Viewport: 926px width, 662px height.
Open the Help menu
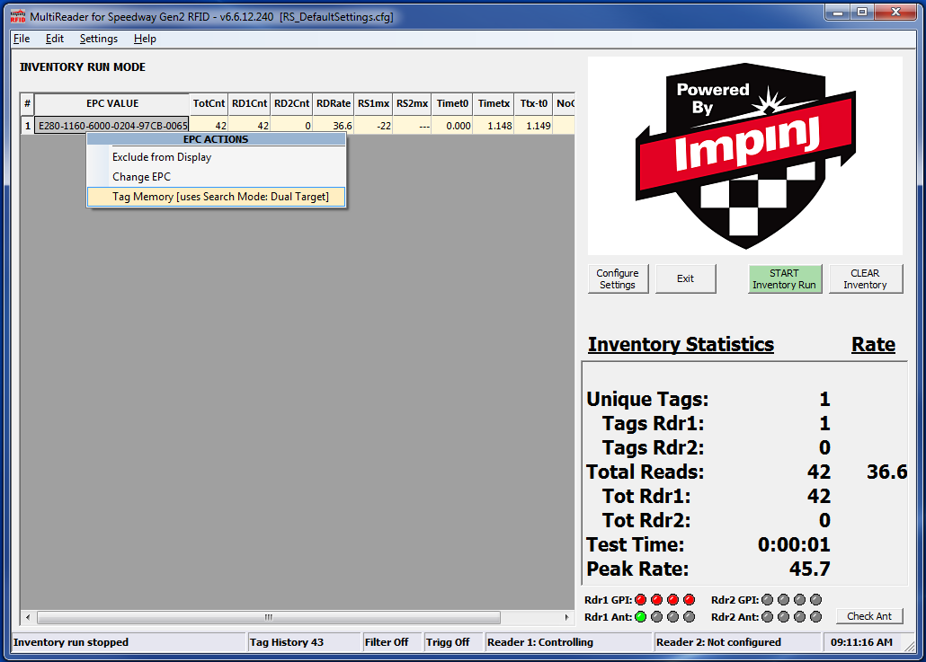pos(145,39)
